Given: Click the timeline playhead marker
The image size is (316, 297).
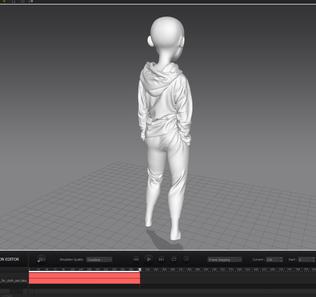Looking at the screenshot, I should 140,270.
